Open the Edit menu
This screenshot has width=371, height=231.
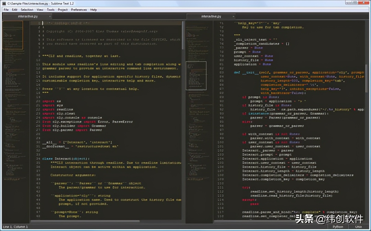pyautogui.click(x=14, y=10)
